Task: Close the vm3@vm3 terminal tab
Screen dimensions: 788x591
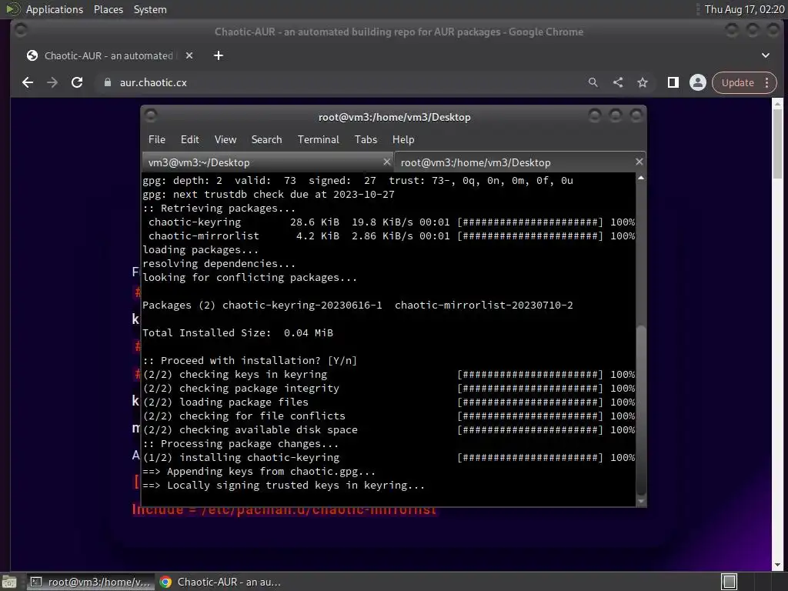Action: tap(386, 162)
